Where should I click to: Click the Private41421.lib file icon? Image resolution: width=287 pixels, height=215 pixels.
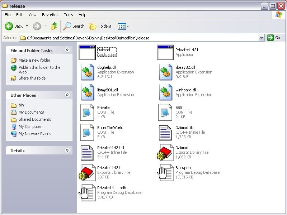(x=87, y=153)
